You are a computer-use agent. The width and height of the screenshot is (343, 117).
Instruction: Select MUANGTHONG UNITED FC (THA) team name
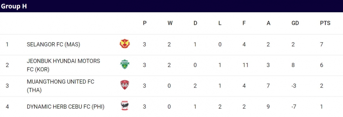click(61, 86)
